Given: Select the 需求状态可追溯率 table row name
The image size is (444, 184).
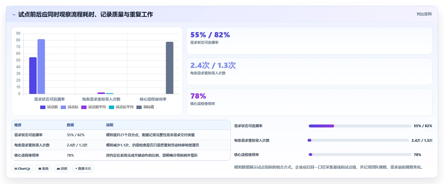Looking at the screenshot, I should pyautogui.click(x=28, y=135).
